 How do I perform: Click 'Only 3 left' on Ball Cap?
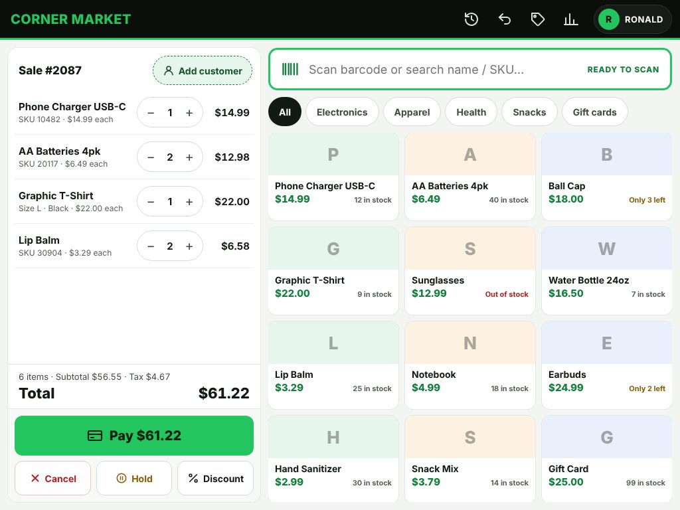click(647, 200)
